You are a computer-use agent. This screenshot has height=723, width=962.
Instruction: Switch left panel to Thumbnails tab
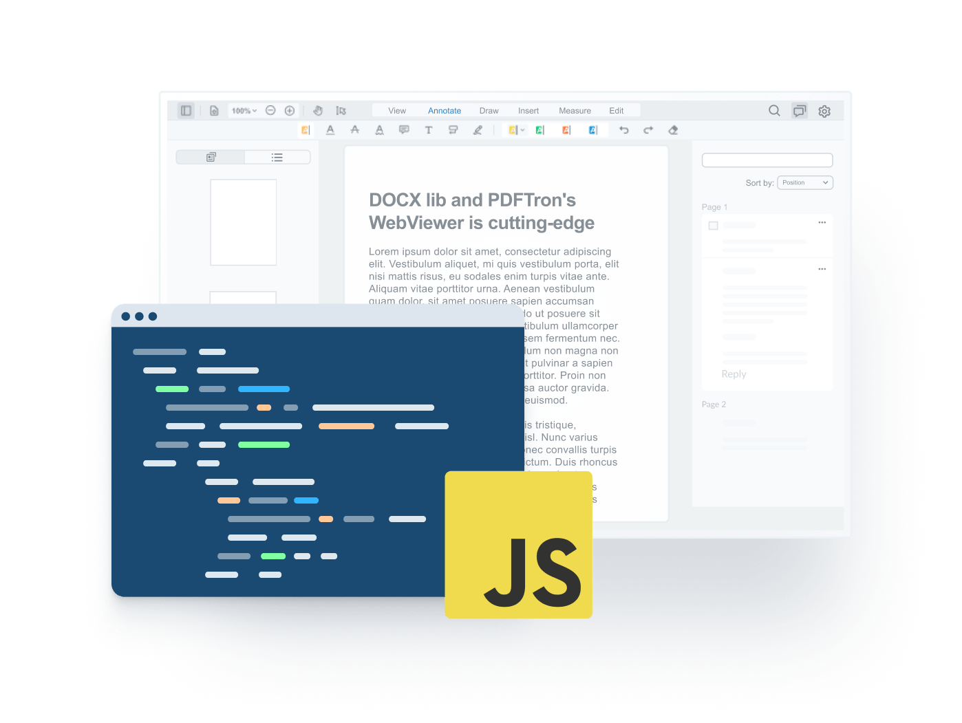211,158
